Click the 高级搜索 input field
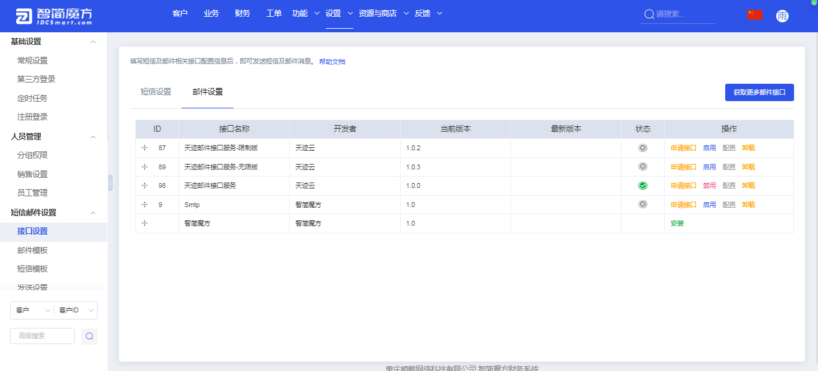This screenshot has height=371, width=818. pyautogui.click(x=43, y=336)
